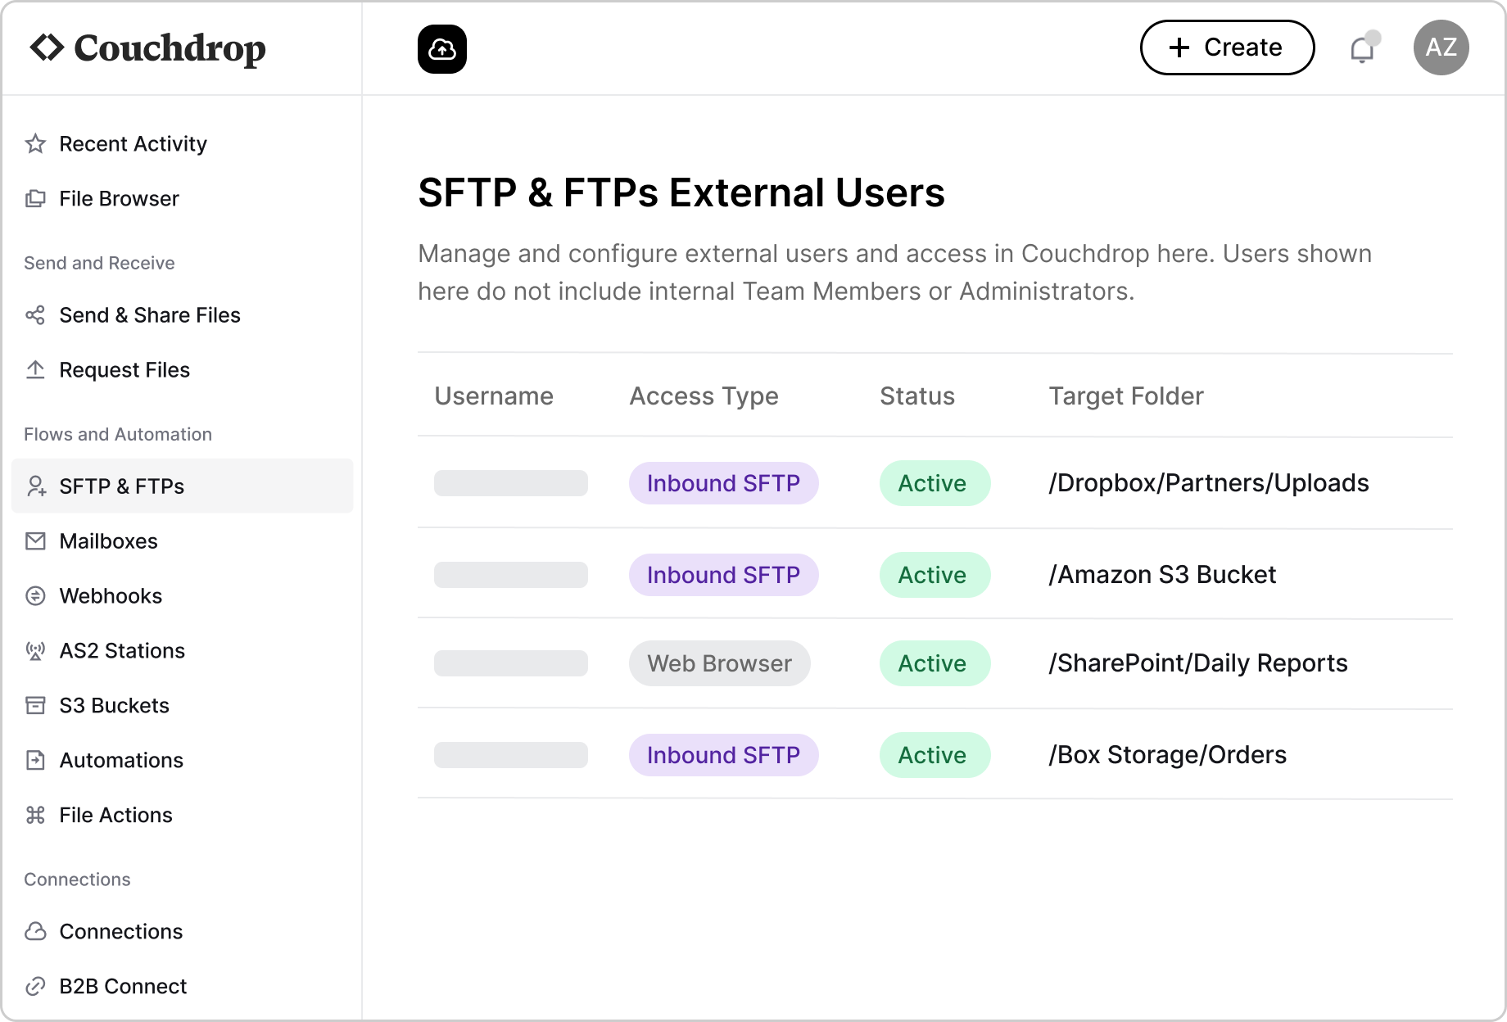Select the Recent Activity star icon
This screenshot has width=1507, height=1022.
click(x=34, y=144)
